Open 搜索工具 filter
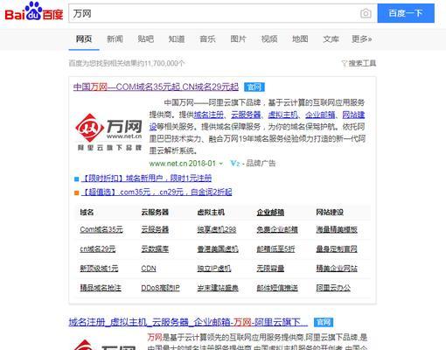The image size is (446, 350). 359,63
